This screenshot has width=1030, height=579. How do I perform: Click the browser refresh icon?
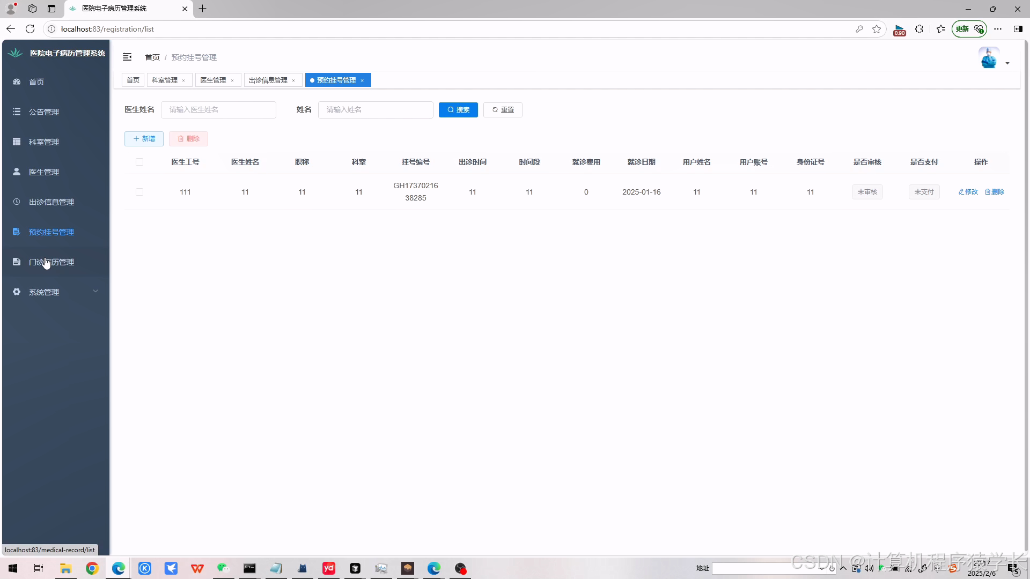pyautogui.click(x=30, y=29)
